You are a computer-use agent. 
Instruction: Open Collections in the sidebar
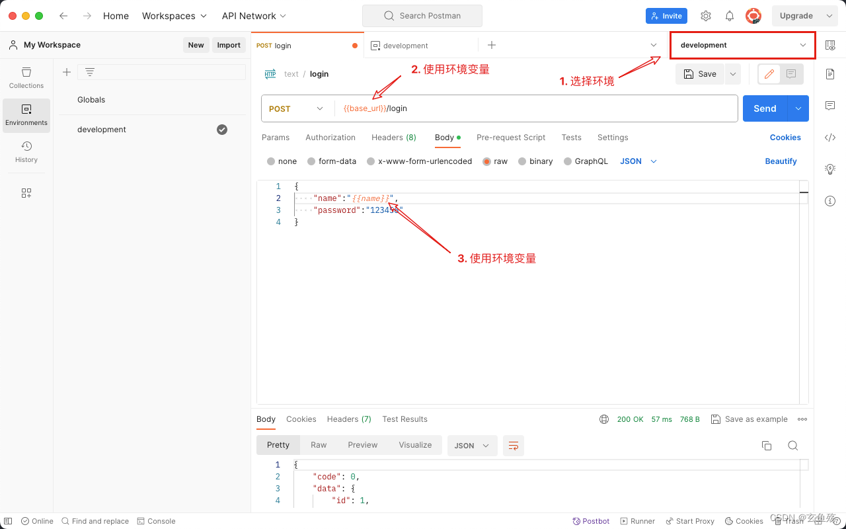pos(26,78)
